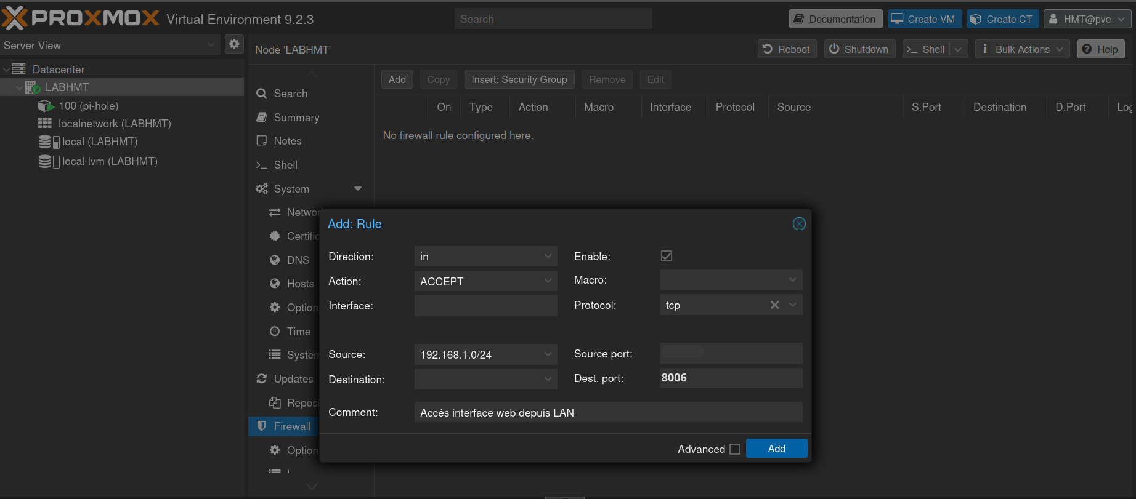Click the Reboot button

click(x=787, y=49)
